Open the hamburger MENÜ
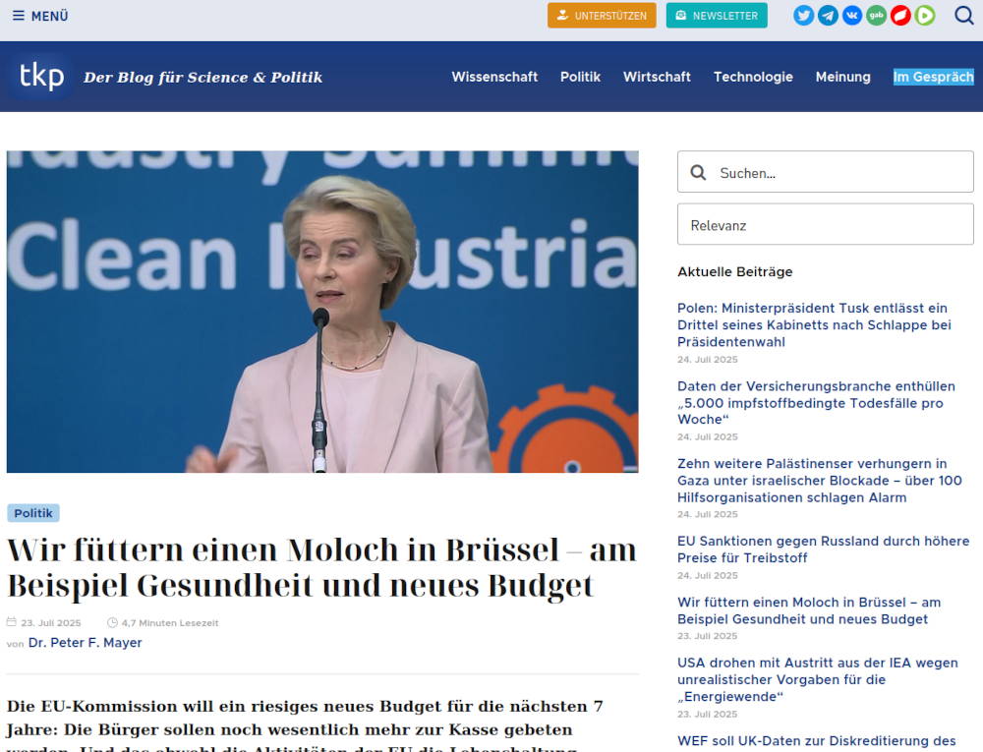The width and height of the screenshot is (983, 752). point(40,16)
